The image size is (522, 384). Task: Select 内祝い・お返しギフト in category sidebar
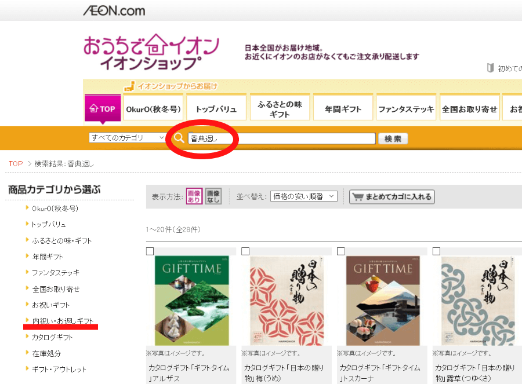click(63, 321)
